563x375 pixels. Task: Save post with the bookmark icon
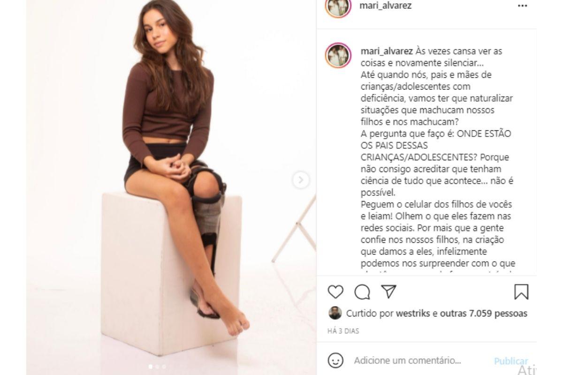521,292
